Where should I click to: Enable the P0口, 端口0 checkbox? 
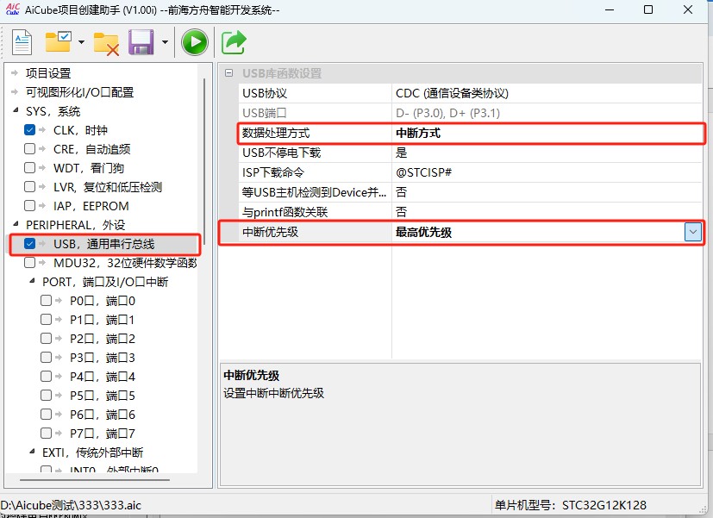point(46,300)
